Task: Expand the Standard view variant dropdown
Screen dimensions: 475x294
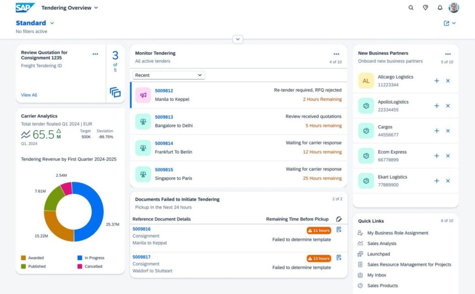Action: point(52,23)
